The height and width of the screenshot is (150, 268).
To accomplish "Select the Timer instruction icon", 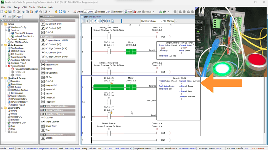I will (x=43, y=130).
